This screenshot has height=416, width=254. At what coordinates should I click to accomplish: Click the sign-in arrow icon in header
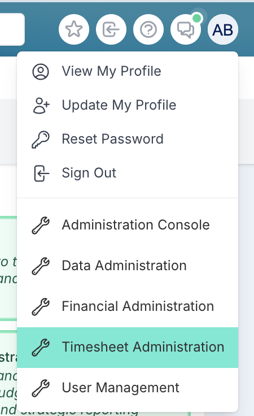point(111,29)
